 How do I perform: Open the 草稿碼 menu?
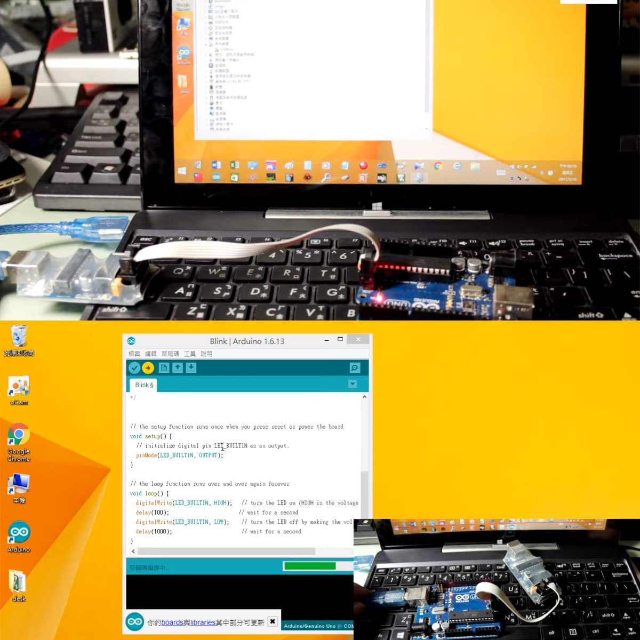pyautogui.click(x=171, y=354)
